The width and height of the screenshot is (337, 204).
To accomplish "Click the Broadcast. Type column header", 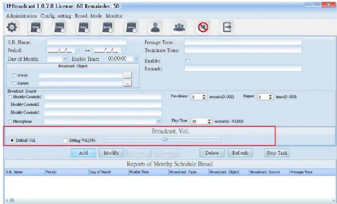I will (x=188, y=172).
